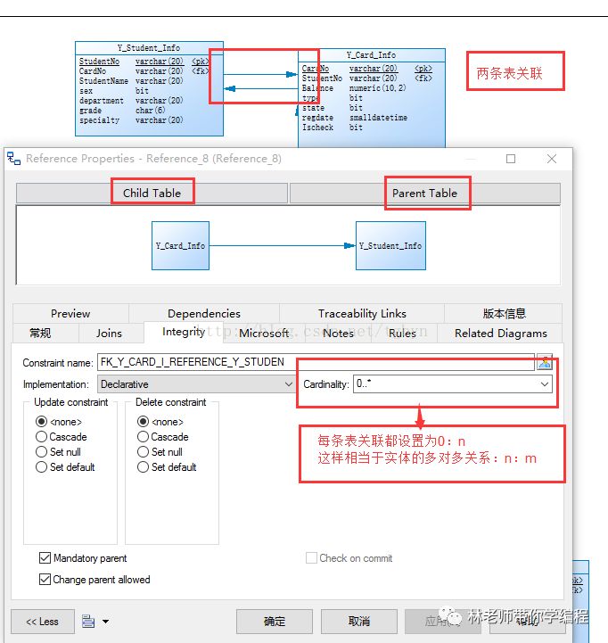Select Y_Student_Info box in dialog preview
The width and height of the screenshot is (608, 643).
point(390,245)
